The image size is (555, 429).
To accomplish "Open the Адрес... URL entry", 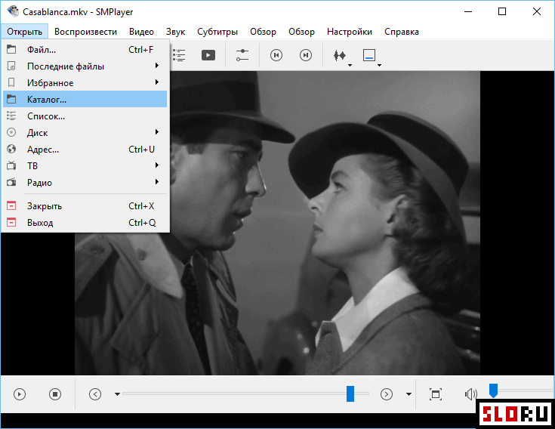I will pyautogui.click(x=85, y=149).
